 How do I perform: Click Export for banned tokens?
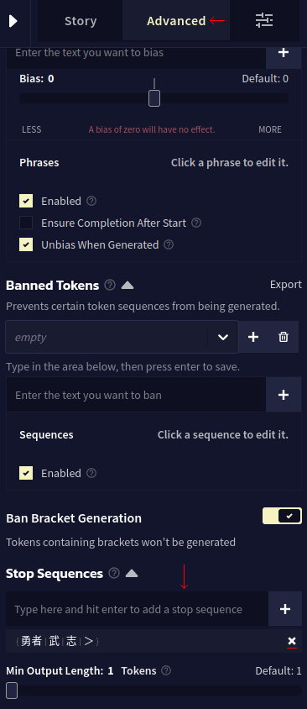click(x=286, y=285)
